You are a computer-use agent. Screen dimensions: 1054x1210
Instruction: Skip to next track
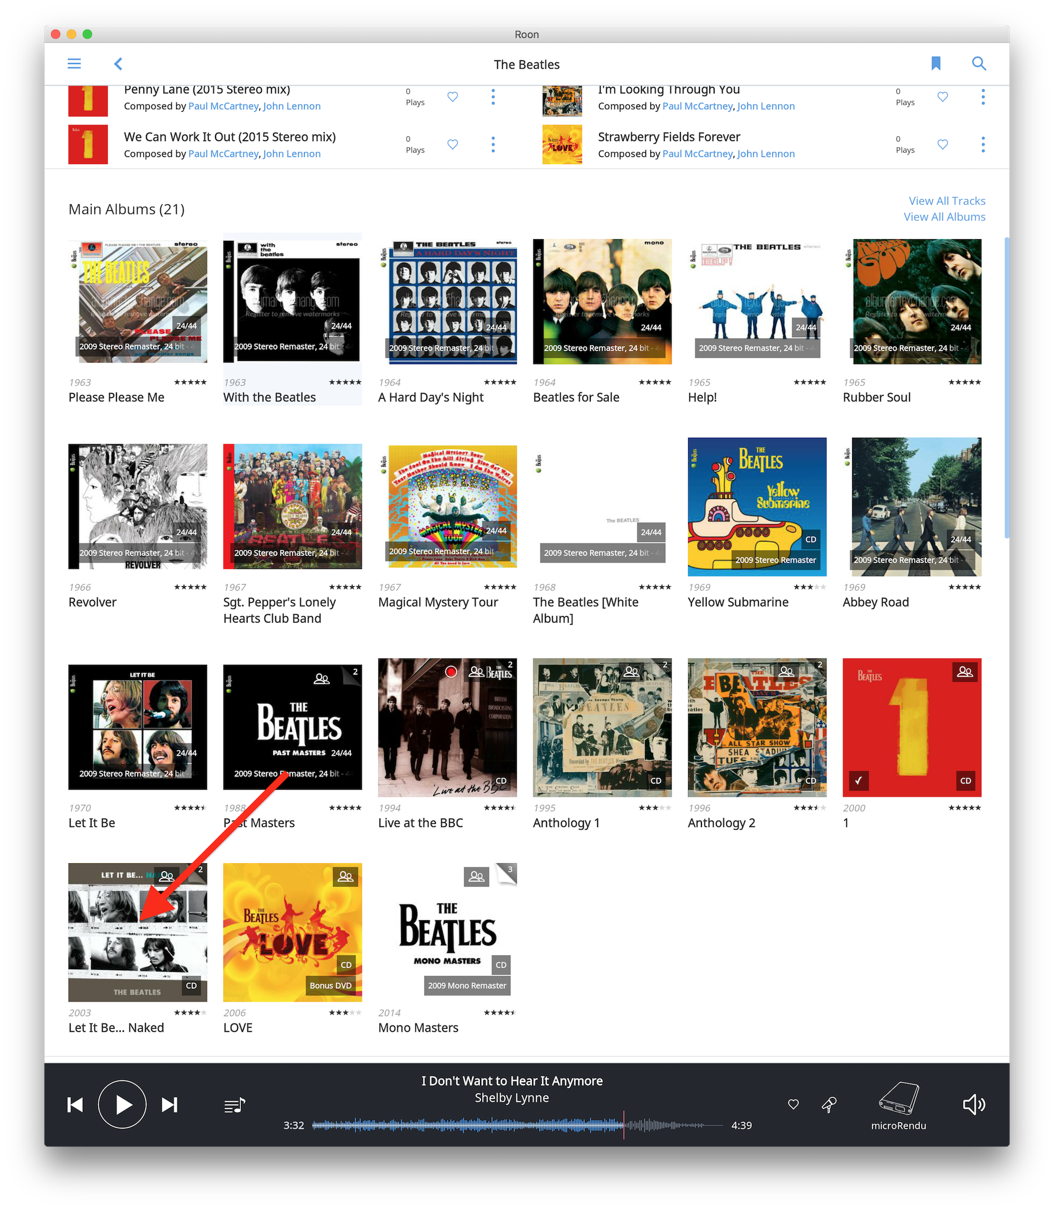pyautogui.click(x=169, y=1105)
